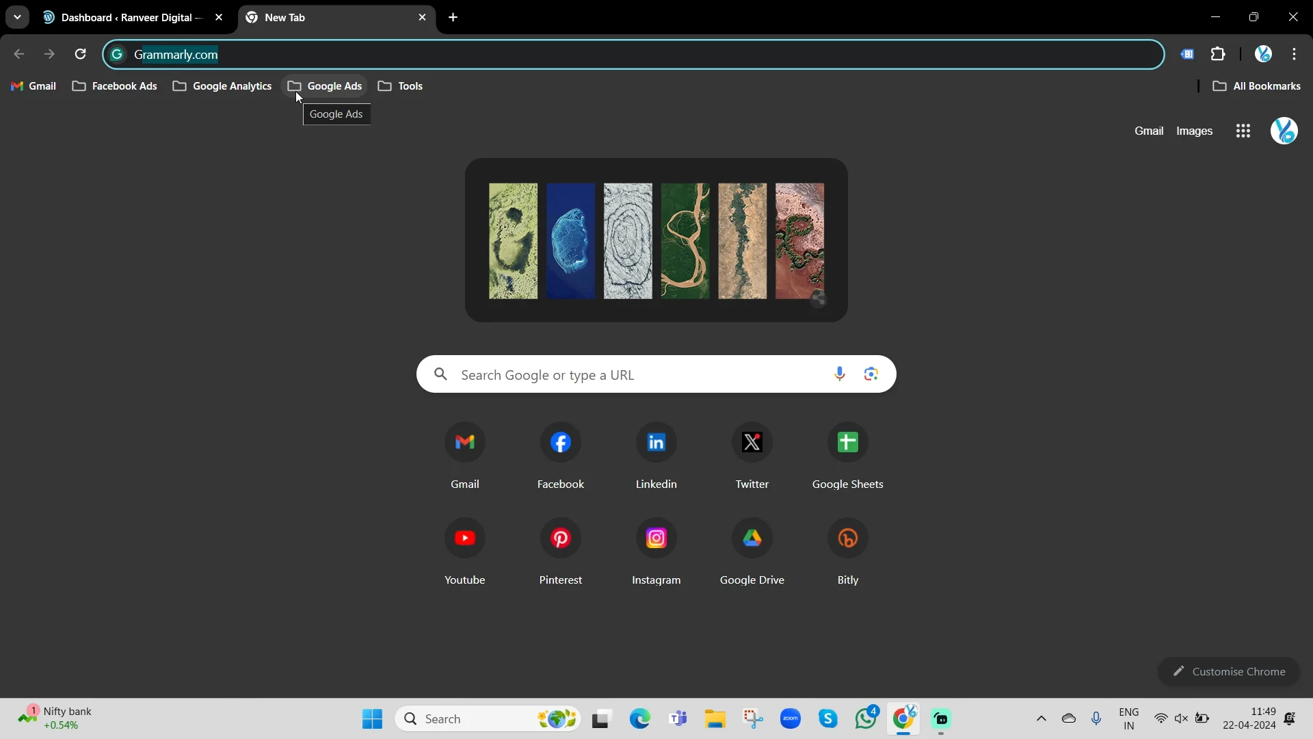This screenshot has height=739, width=1313.
Task: Open WhatsApp from the taskbar
Action: tap(866, 719)
